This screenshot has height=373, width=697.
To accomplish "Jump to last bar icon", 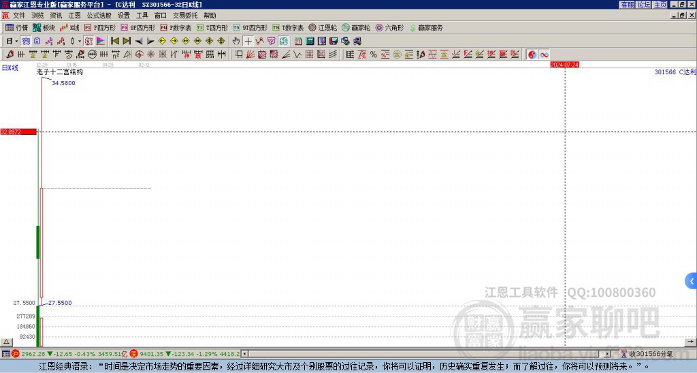I will tap(127, 41).
